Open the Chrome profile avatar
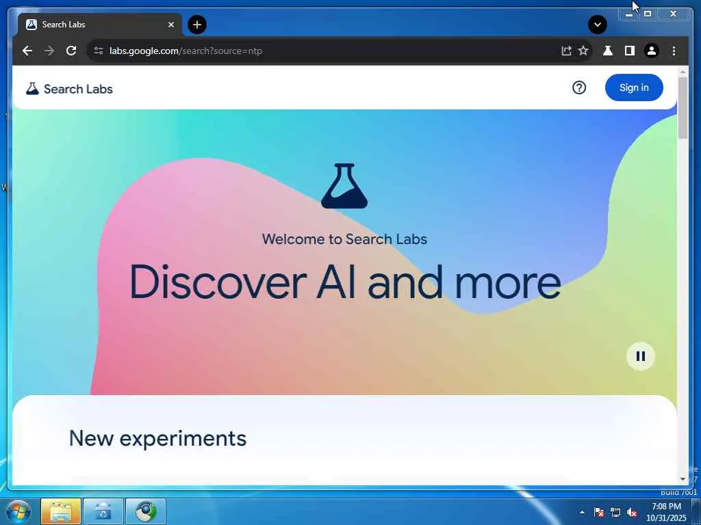701x525 pixels. (x=652, y=51)
